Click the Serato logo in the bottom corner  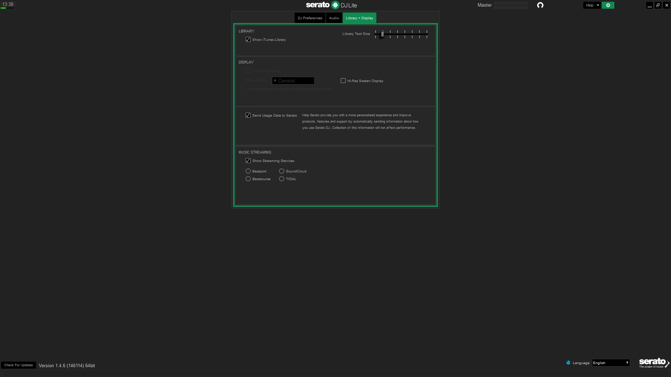(653, 363)
